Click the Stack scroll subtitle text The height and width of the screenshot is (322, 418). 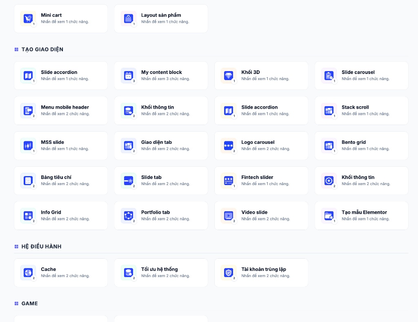(x=365, y=114)
